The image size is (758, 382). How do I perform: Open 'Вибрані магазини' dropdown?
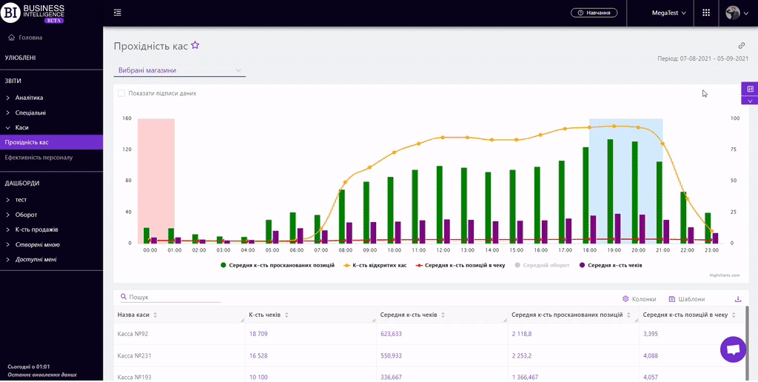(x=179, y=70)
